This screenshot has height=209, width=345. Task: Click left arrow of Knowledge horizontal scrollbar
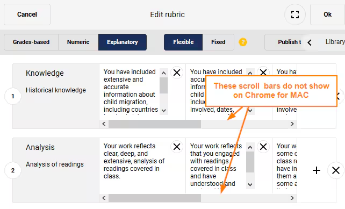coord(104,124)
